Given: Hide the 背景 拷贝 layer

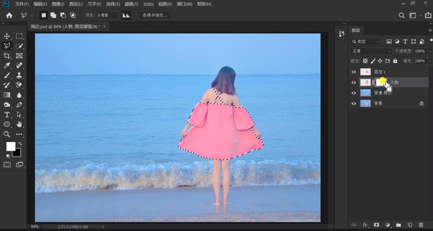Looking at the screenshot, I should 354,93.
